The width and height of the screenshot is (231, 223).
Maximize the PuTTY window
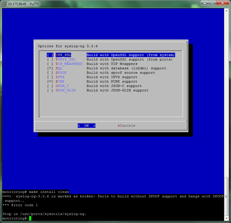pos(212,3)
